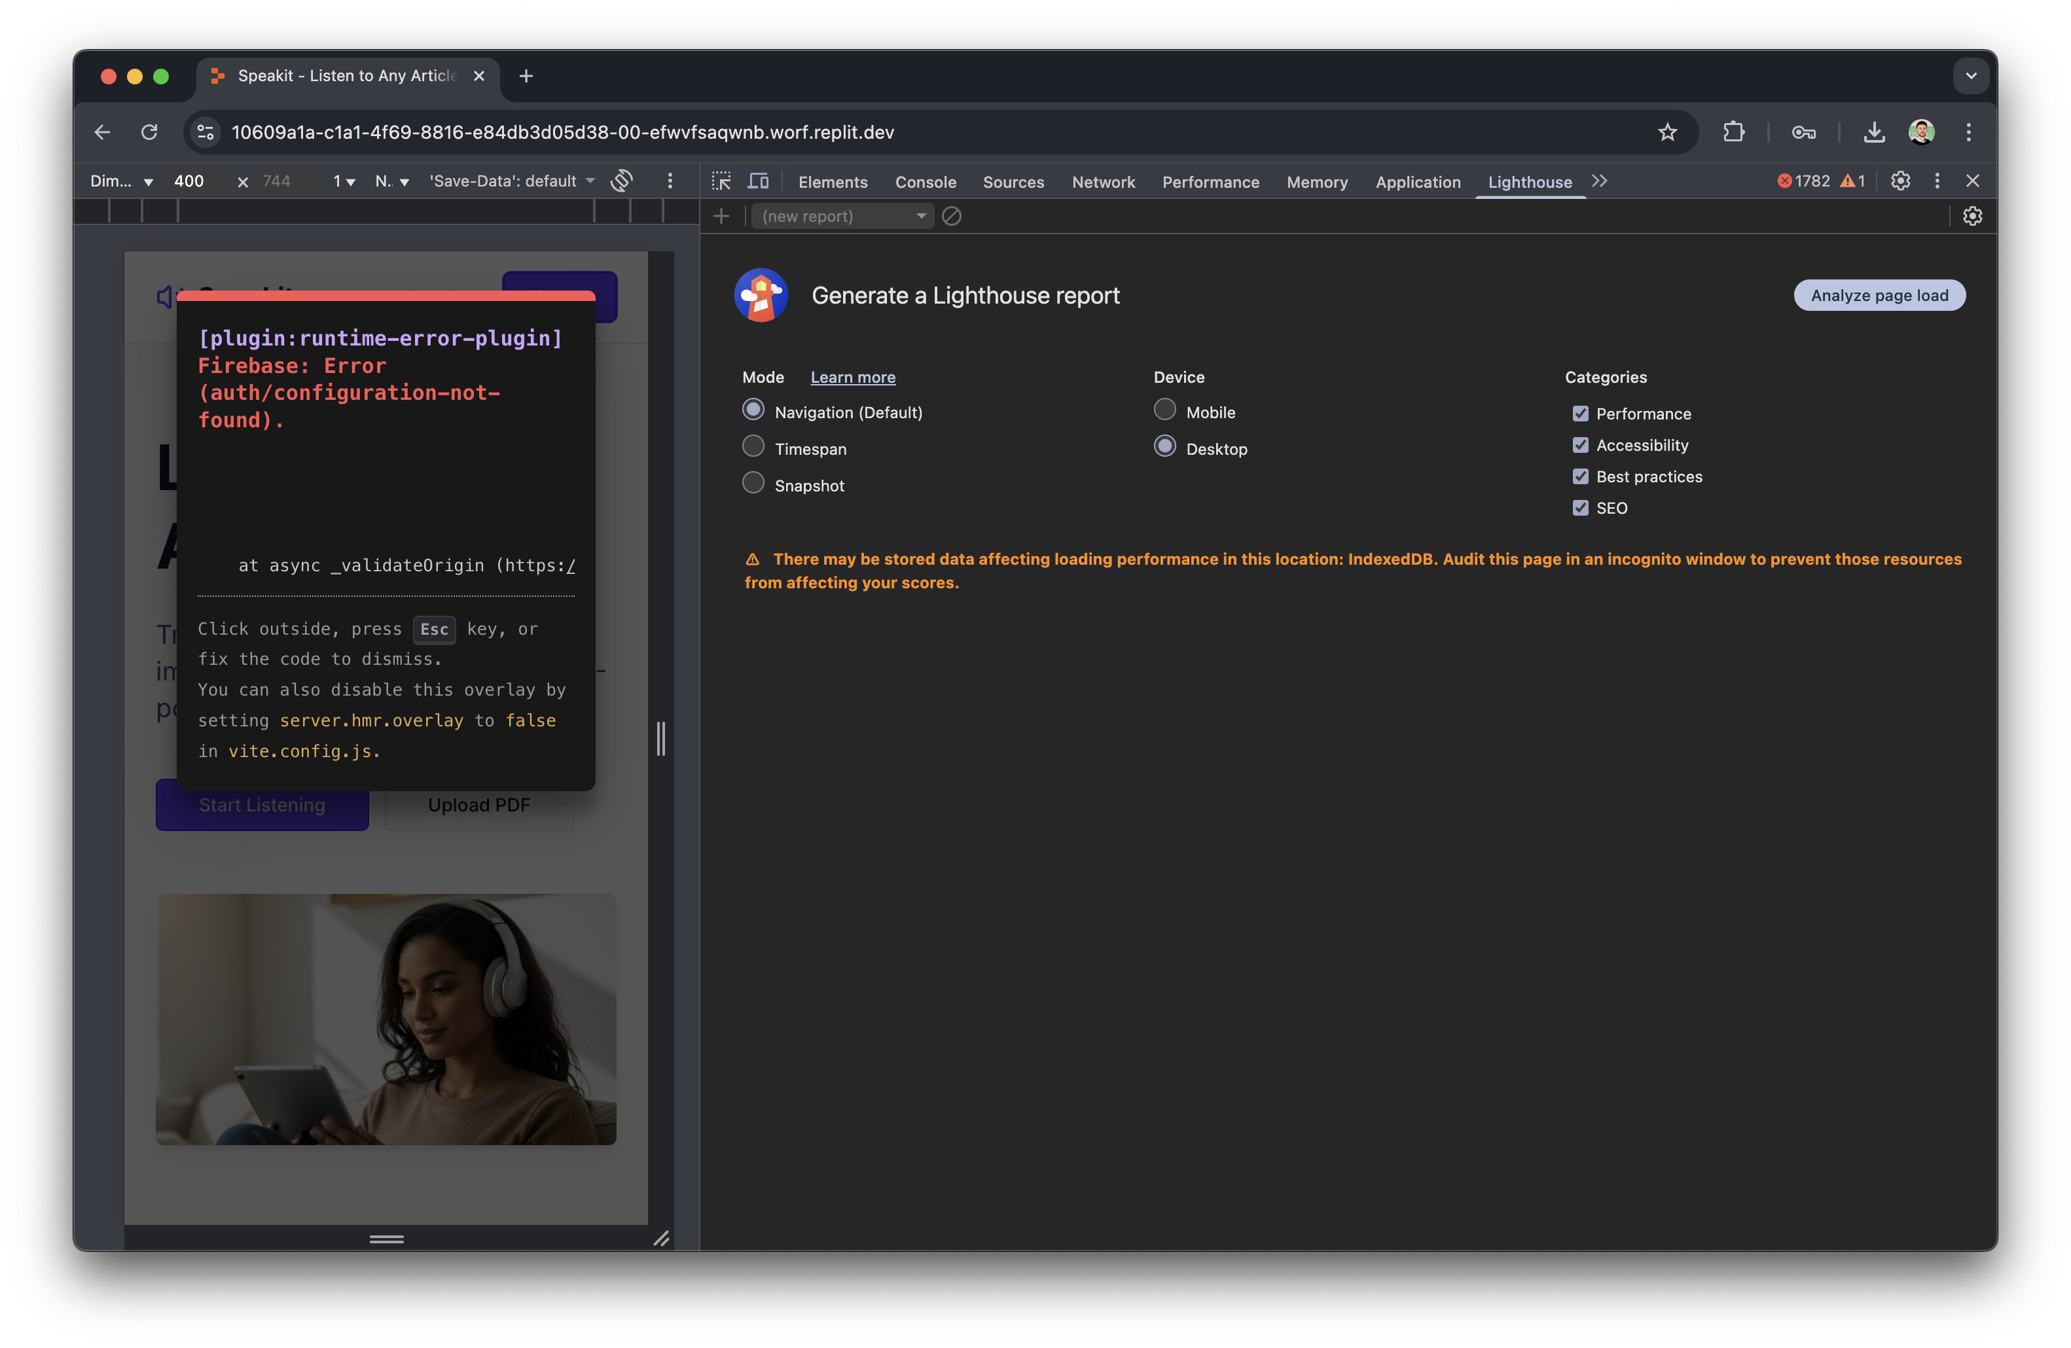This screenshot has height=1348, width=2071.
Task: Select the Timespan mode option
Action: click(753, 447)
